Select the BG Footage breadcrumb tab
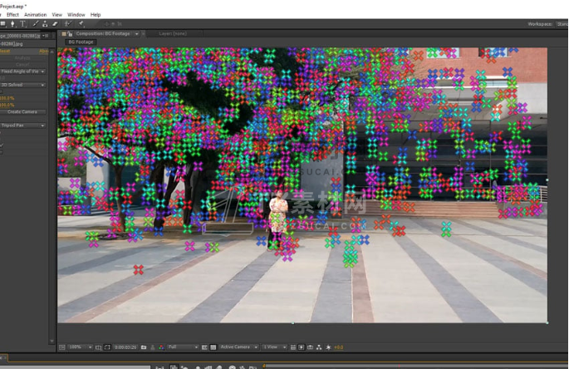The width and height of the screenshot is (569, 369). 81,42
